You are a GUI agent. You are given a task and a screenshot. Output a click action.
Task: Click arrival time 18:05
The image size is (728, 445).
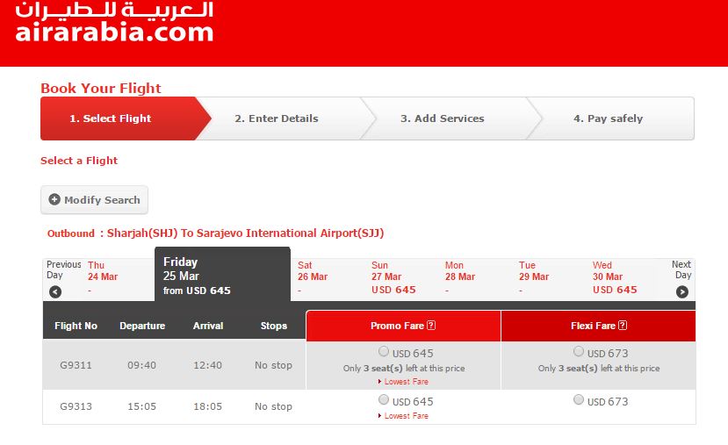(x=207, y=406)
